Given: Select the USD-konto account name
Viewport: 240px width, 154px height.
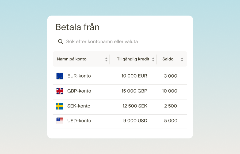Looking at the screenshot, I should 79,121.
